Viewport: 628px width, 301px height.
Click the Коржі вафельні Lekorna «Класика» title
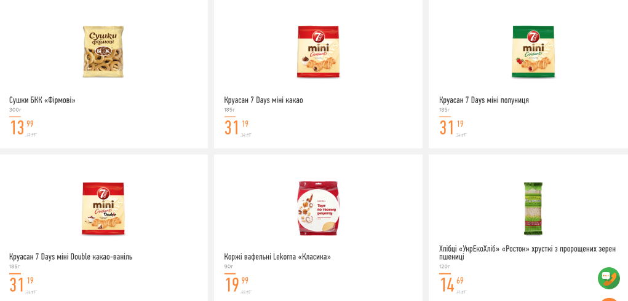click(277, 257)
